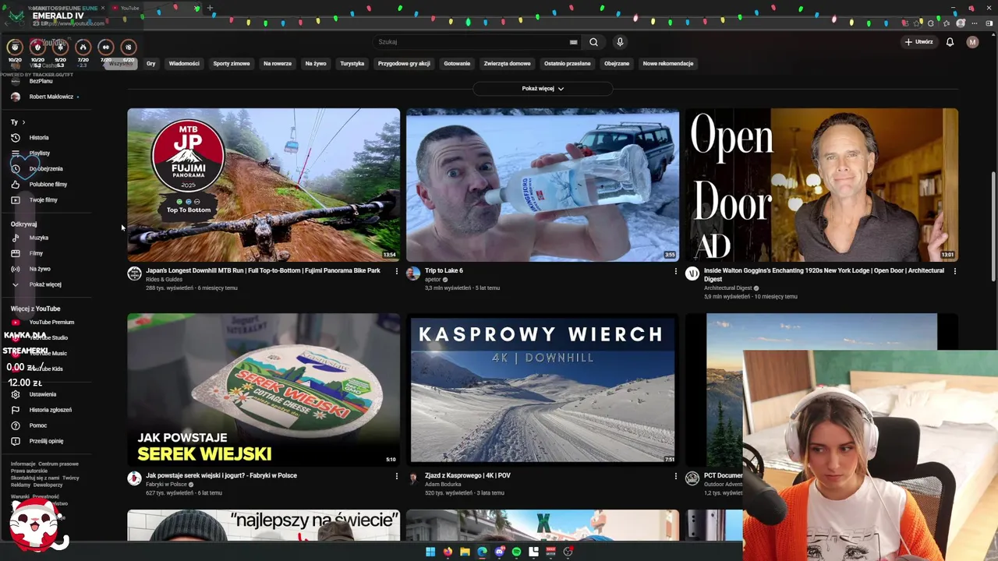998x561 pixels.
Task: Select the Turystyka chip
Action: click(352, 64)
